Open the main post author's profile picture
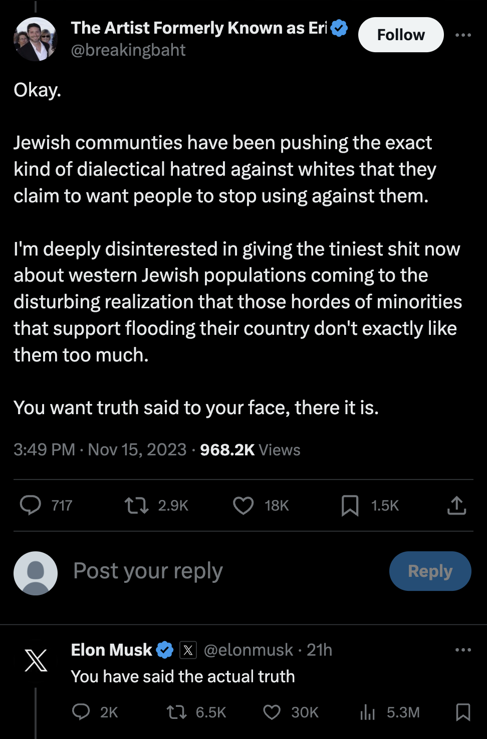487x739 pixels. click(x=36, y=39)
